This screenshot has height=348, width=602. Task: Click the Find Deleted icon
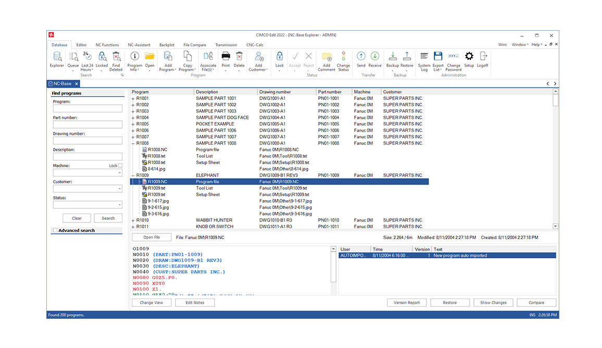(x=116, y=56)
